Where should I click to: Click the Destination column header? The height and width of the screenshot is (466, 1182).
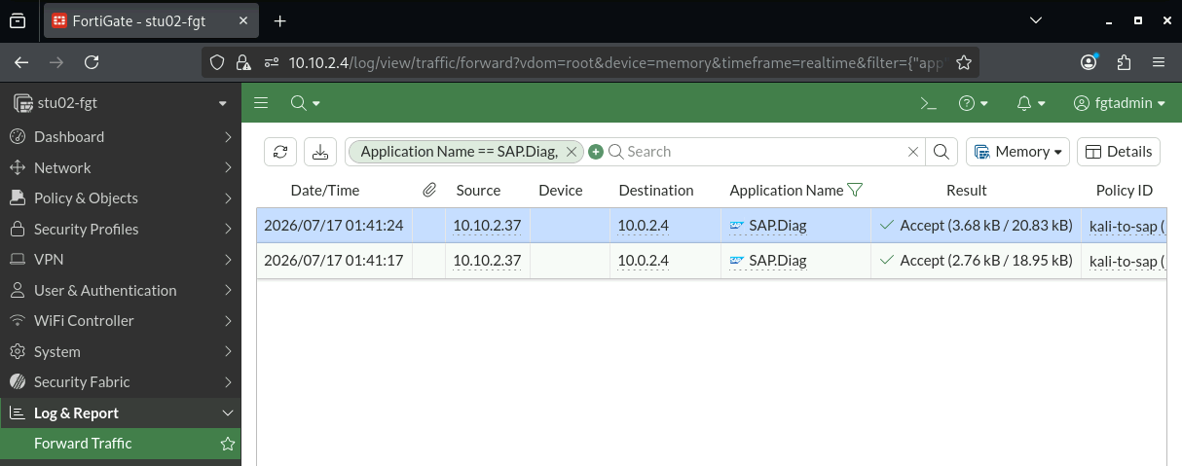(x=656, y=191)
